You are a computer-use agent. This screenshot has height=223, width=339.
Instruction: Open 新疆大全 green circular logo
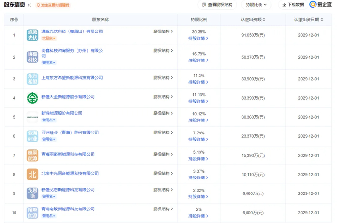(32, 98)
